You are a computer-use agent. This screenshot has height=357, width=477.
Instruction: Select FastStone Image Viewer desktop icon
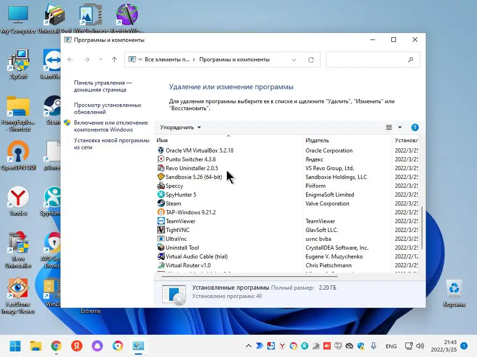coord(18,295)
